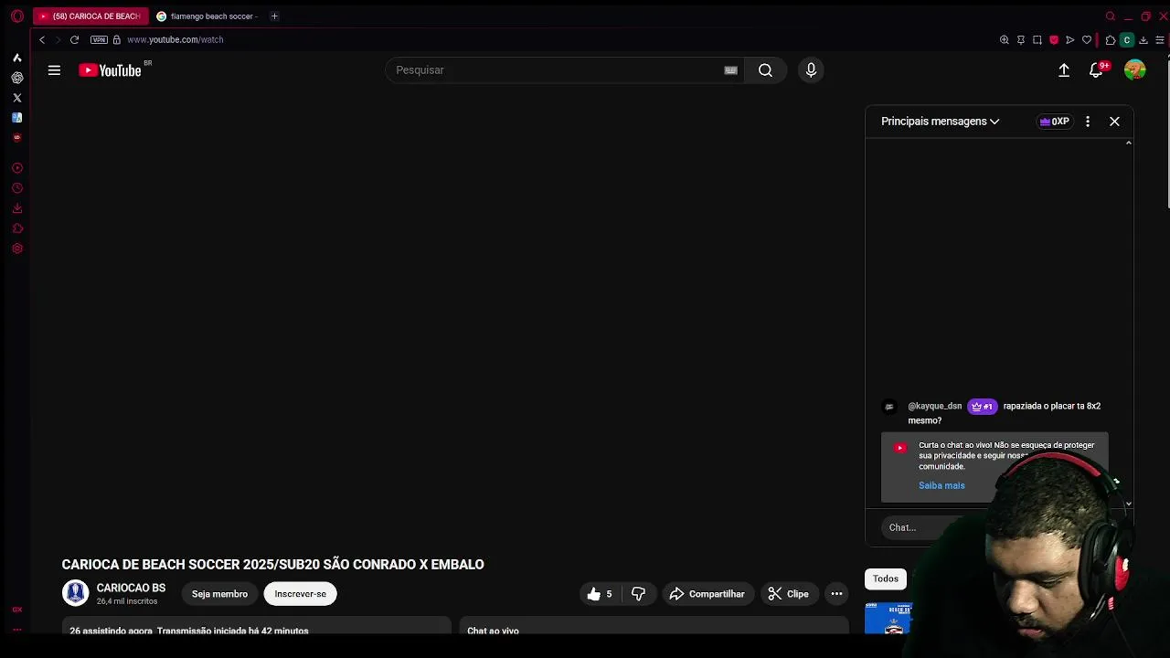Open Google Translate sidebar icon
Screen dimensions: 1170x658
(x=16, y=118)
